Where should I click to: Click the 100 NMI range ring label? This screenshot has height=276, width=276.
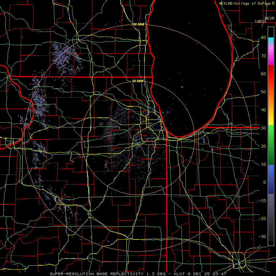pos(138,24)
